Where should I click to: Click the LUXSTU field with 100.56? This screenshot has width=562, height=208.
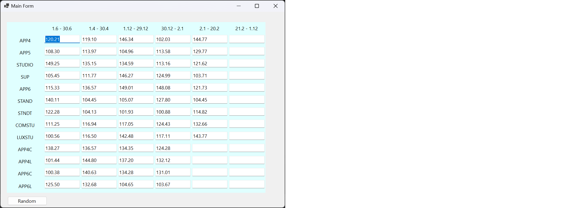pyautogui.click(x=62, y=136)
